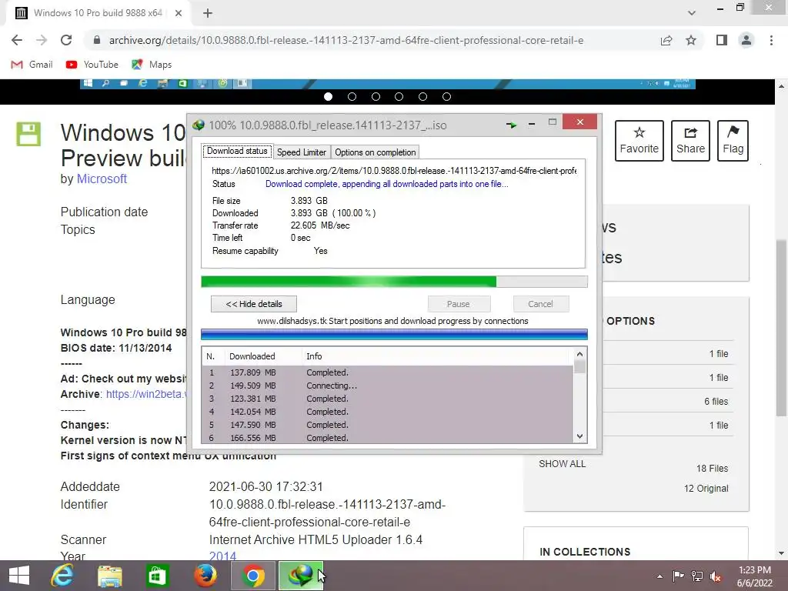Screen dimensions: 788x591
Task: Click green arrow icon in IDM title bar
Action: [512, 125]
